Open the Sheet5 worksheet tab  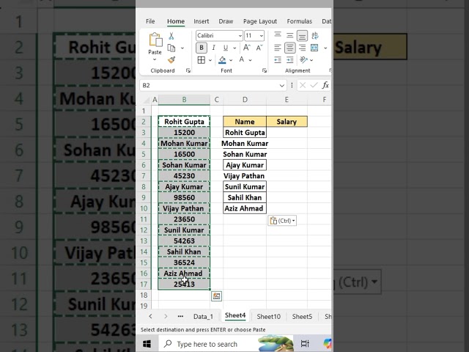click(302, 316)
